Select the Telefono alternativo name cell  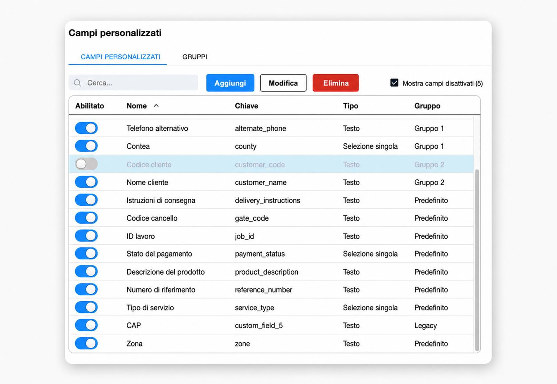tap(157, 128)
